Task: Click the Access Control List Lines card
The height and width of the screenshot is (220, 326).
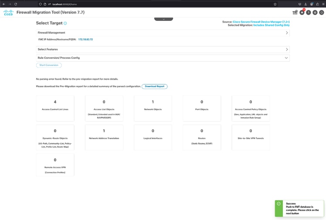Action: (x=55, y=108)
